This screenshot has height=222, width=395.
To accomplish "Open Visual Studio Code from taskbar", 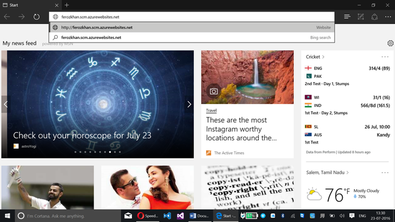I will coord(167,216).
